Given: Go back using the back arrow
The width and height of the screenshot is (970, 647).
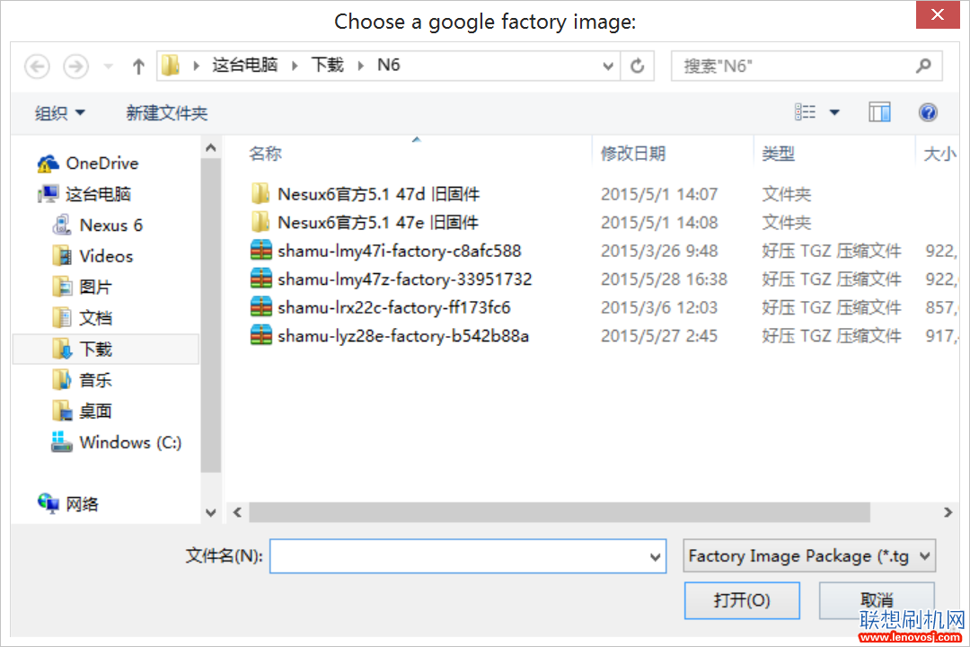Looking at the screenshot, I should pyautogui.click(x=37, y=66).
